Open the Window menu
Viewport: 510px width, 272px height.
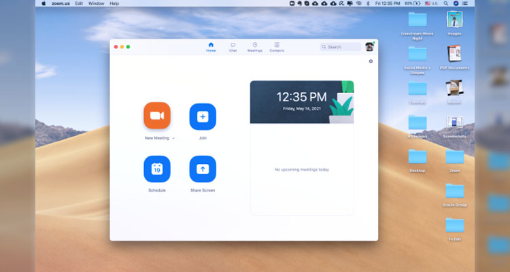(x=97, y=3)
